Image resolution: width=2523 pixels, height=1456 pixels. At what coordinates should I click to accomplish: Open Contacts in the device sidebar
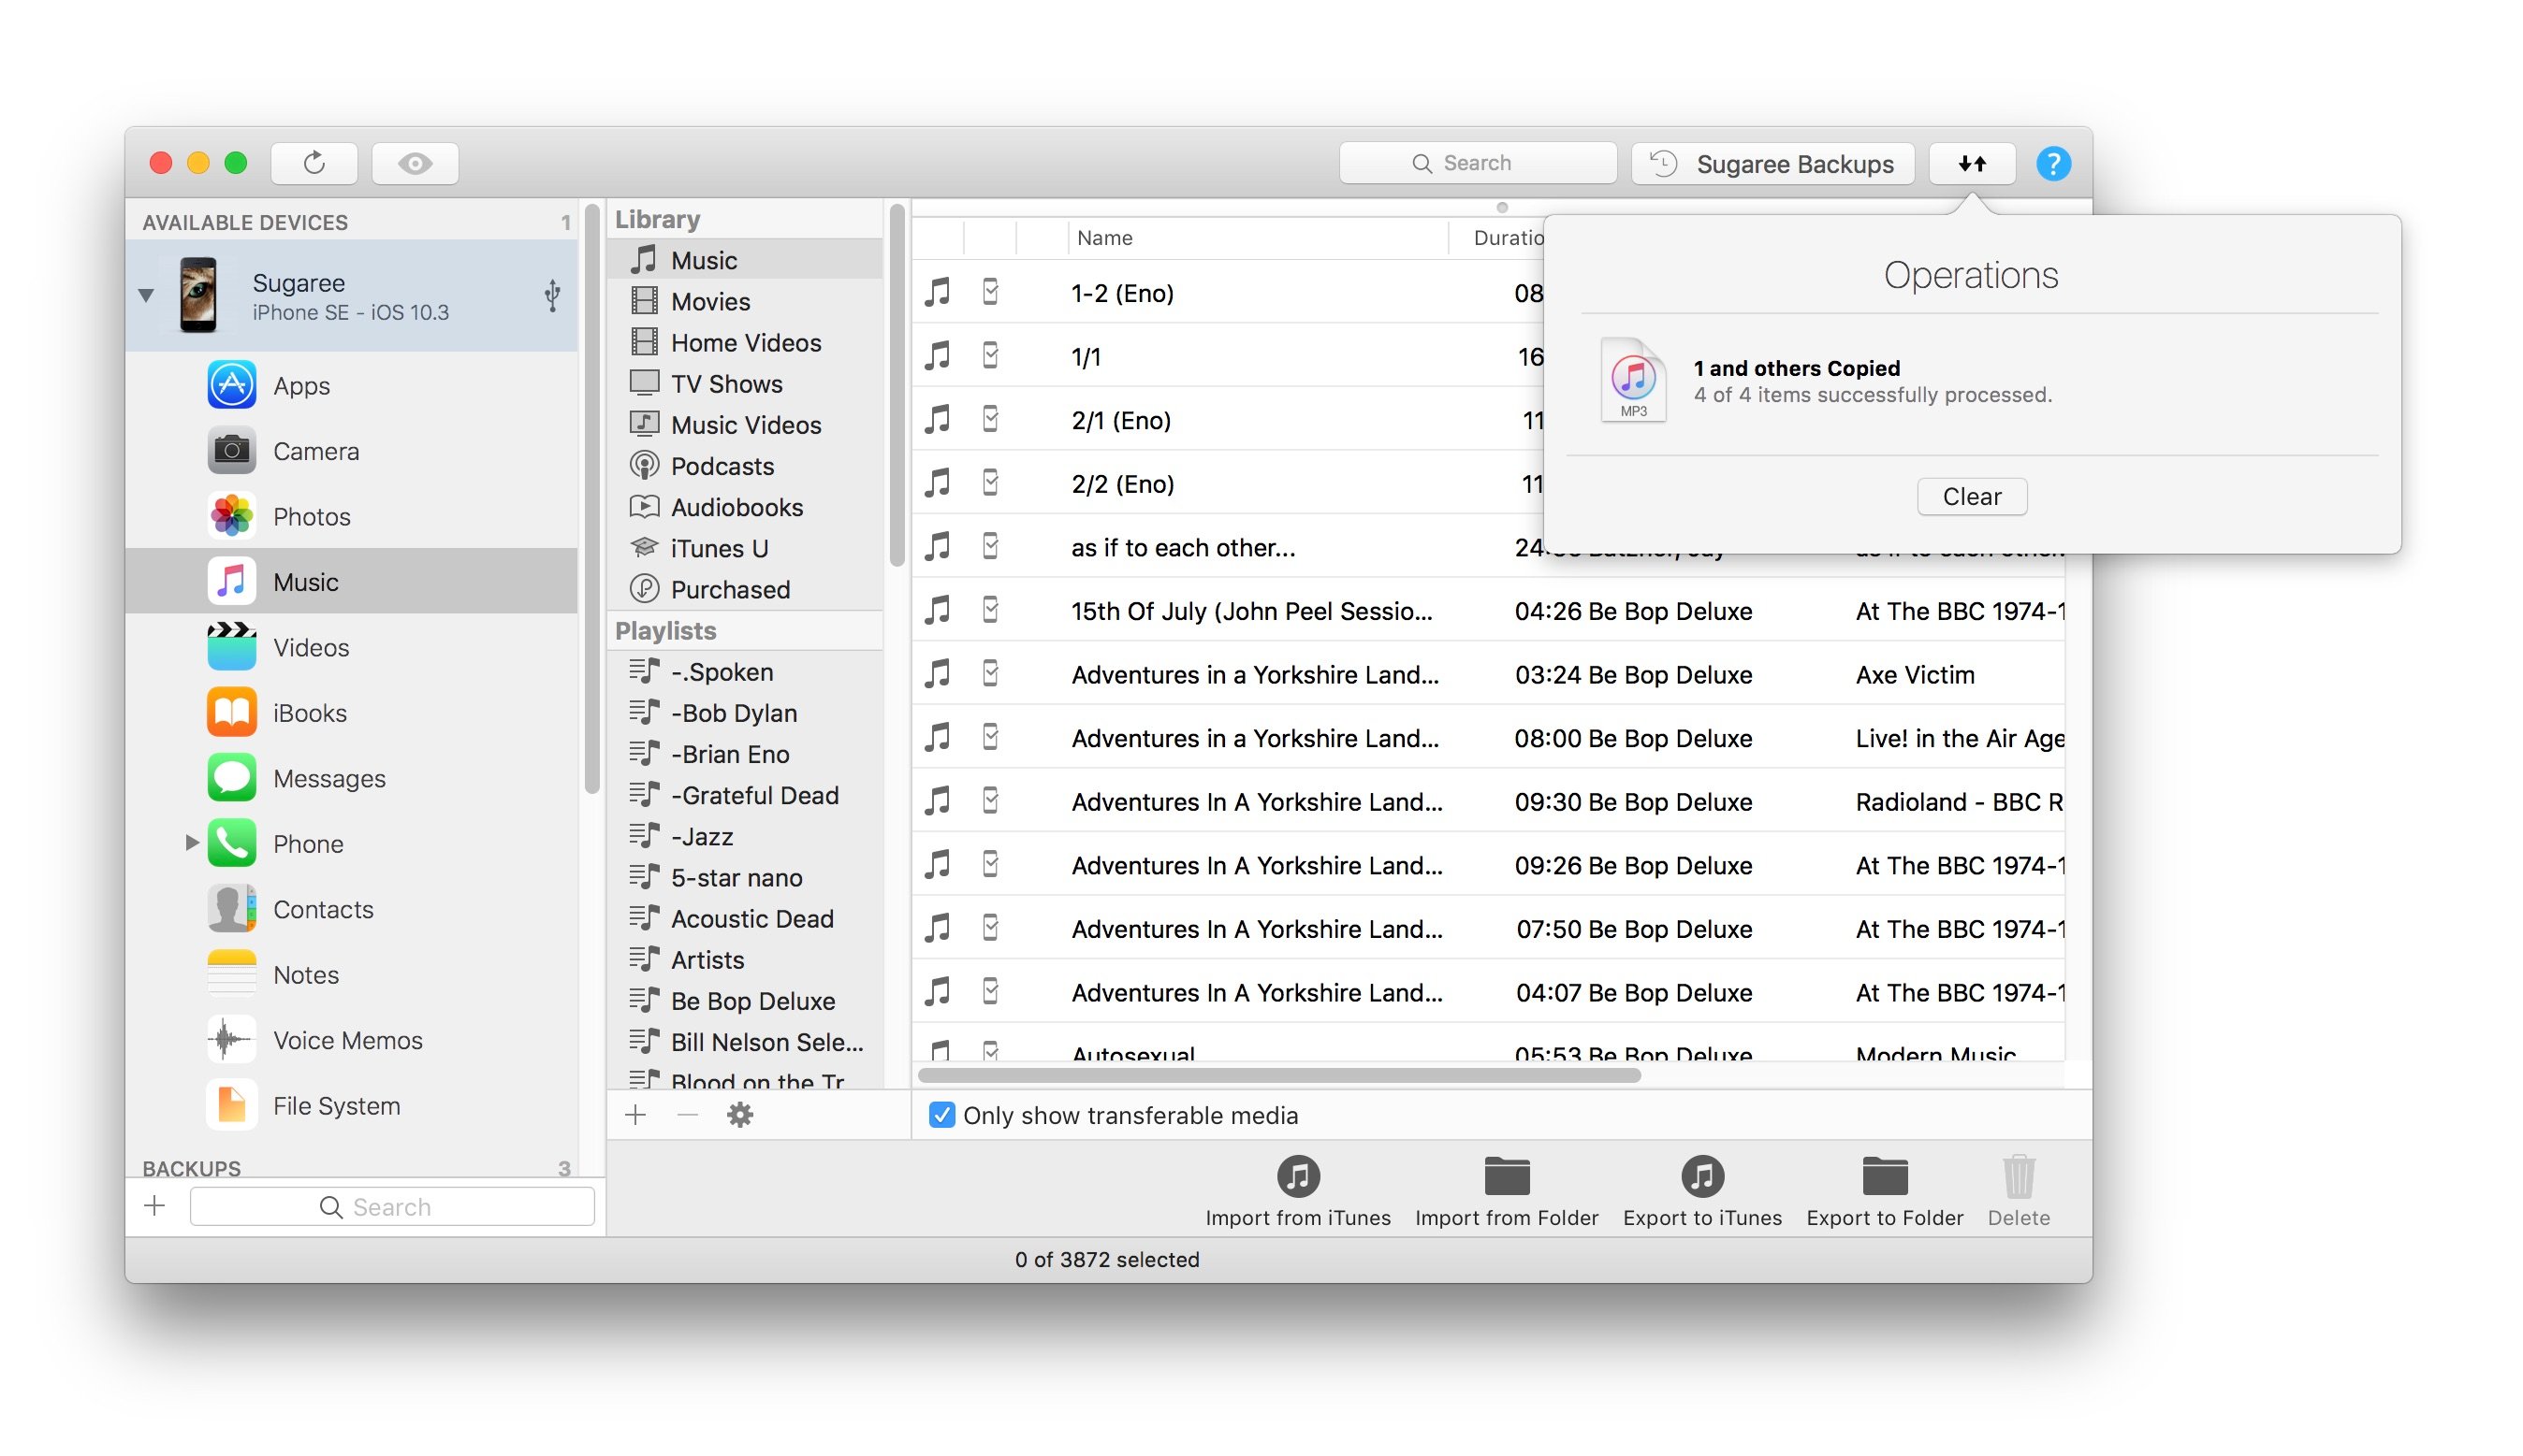(351, 909)
